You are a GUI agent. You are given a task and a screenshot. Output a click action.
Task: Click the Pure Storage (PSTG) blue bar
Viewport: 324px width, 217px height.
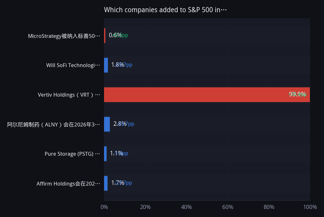pyautogui.click(x=105, y=154)
